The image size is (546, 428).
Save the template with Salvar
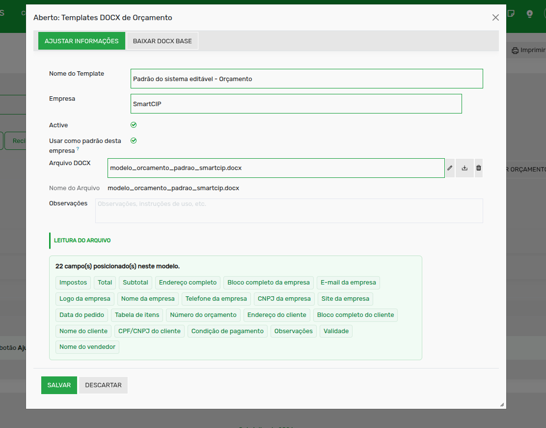(x=59, y=385)
